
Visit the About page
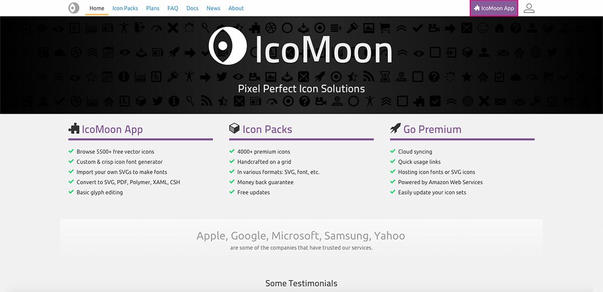click(x=236, y=9)
